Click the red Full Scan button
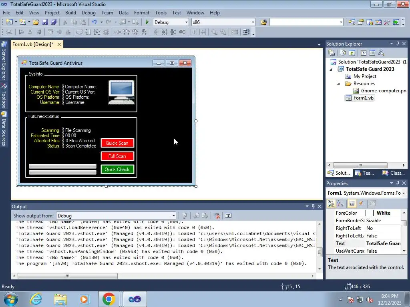The image size is (410, 307). (x=117, y=156)
